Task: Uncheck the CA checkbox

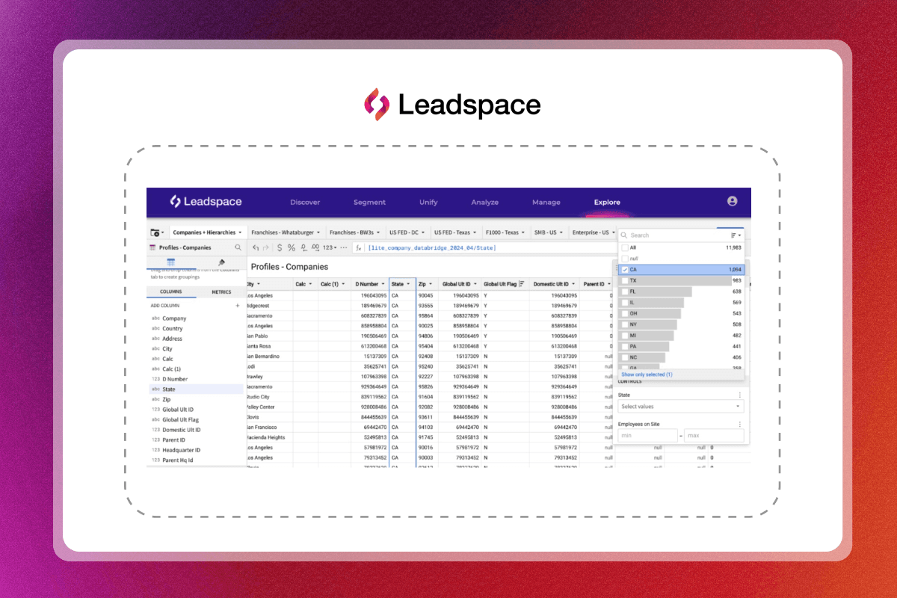Action: [625, 269]
